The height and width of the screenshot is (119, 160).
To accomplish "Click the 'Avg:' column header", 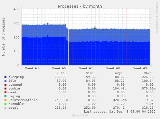I will click(118, 73).
